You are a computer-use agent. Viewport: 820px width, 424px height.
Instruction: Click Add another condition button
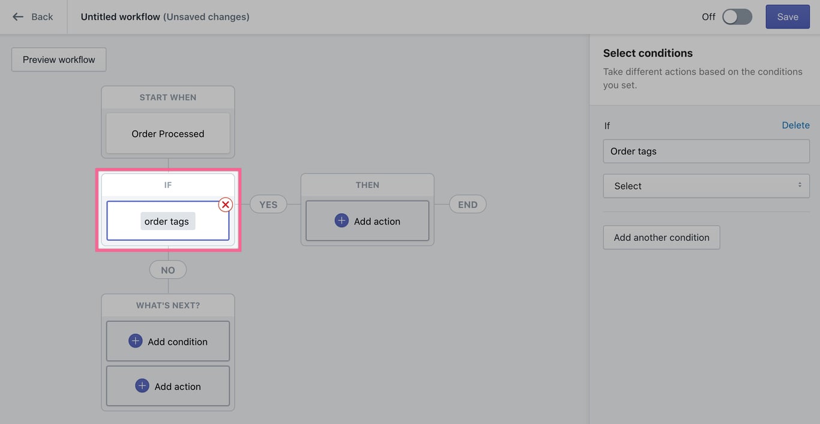661,237
